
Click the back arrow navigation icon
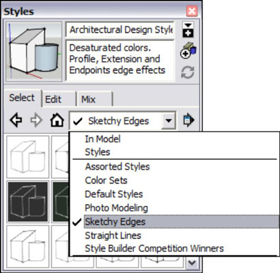(16, 120)
